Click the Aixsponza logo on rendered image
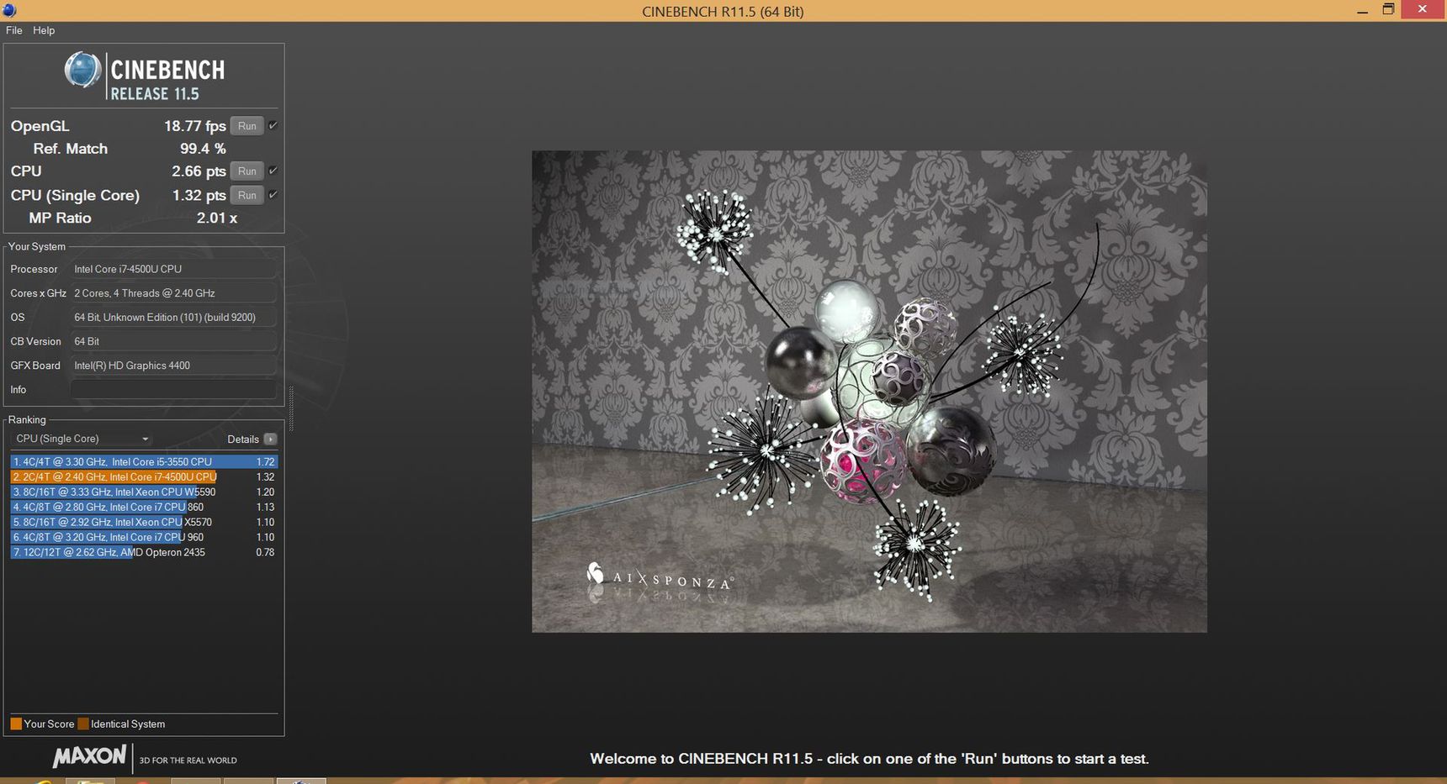 (x=660, y=577)
